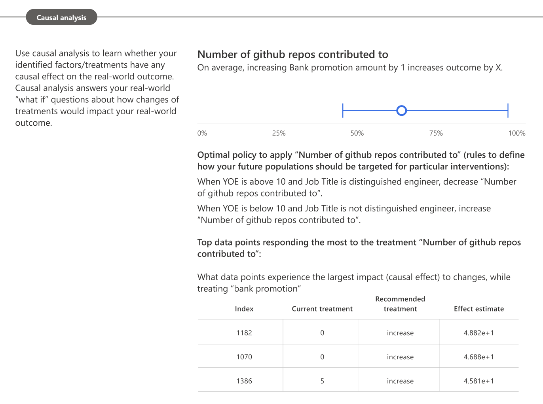543x404 pixels.
Task: Click the 50% axis label
Action: point(357,133)
